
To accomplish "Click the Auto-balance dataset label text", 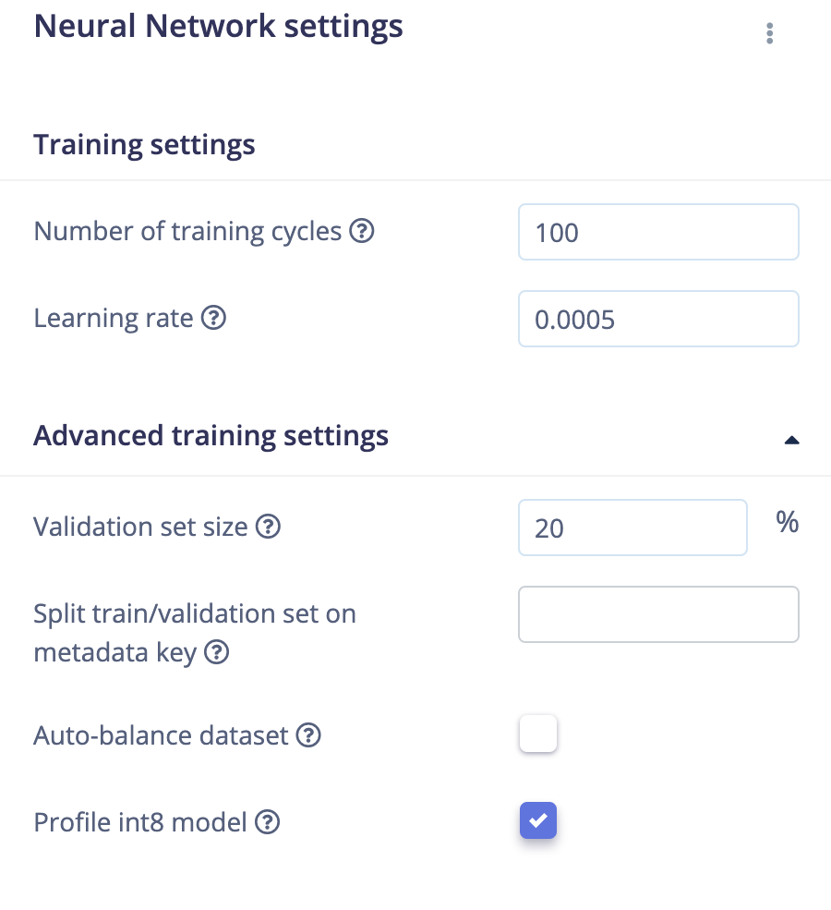I will tap(161, 736).
